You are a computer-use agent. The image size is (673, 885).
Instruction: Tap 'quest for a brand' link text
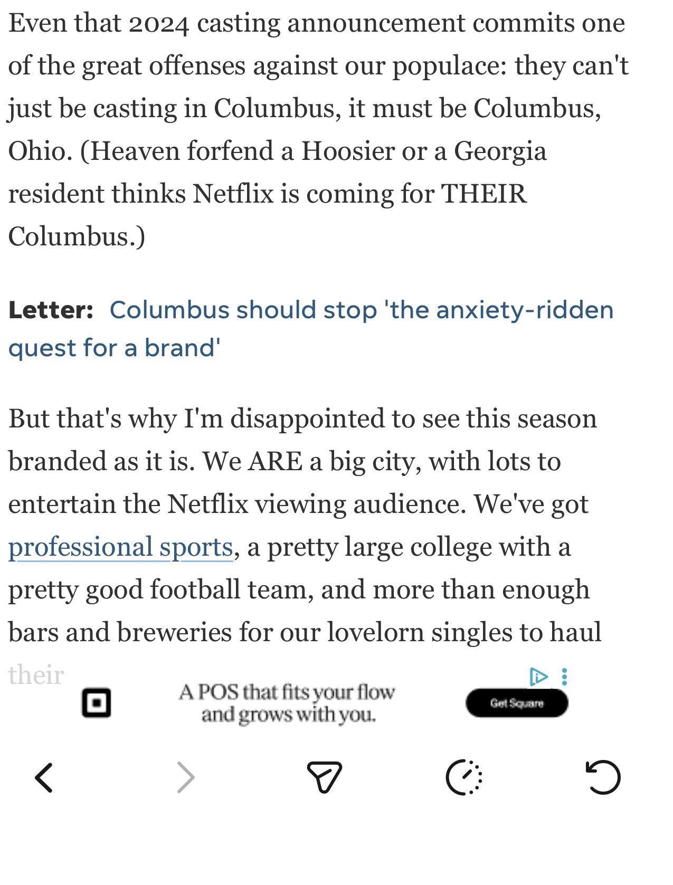coord(114,348)
